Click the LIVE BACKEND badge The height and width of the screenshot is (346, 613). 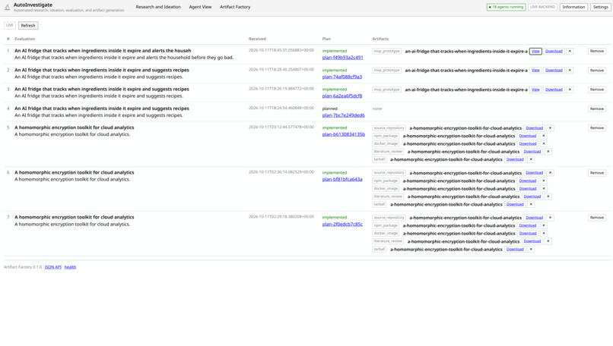pos(542,7)
